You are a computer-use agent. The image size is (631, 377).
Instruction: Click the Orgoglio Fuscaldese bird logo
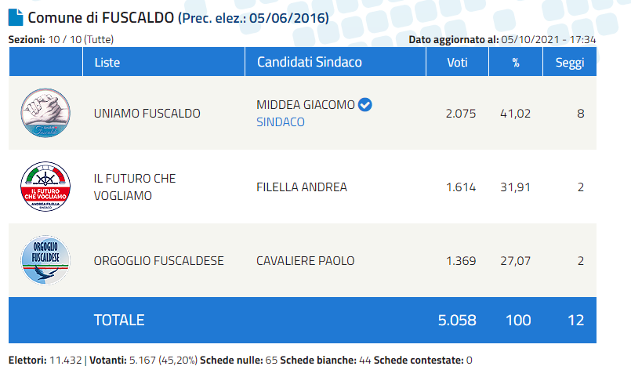(45, 260)
